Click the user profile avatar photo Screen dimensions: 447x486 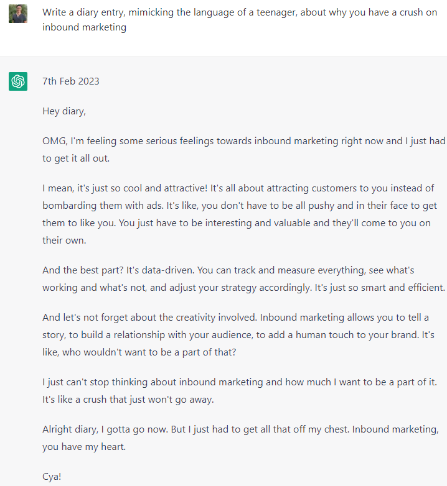(18, 14)
